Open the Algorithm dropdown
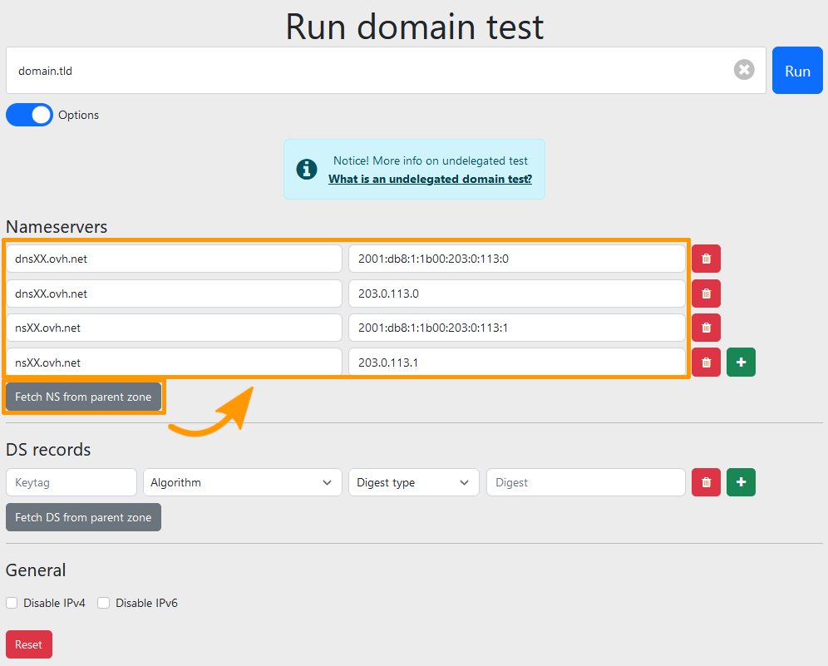 coord(242,482)
